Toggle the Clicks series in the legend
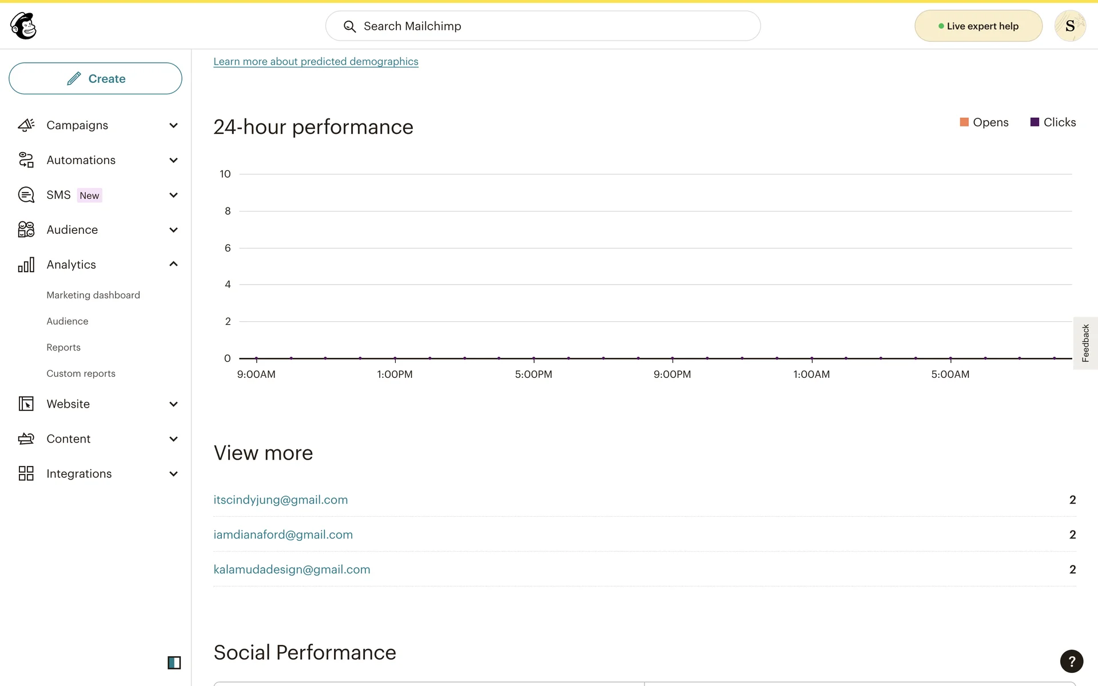This screenshot has width=1098, height=686. click(1053, 122)
